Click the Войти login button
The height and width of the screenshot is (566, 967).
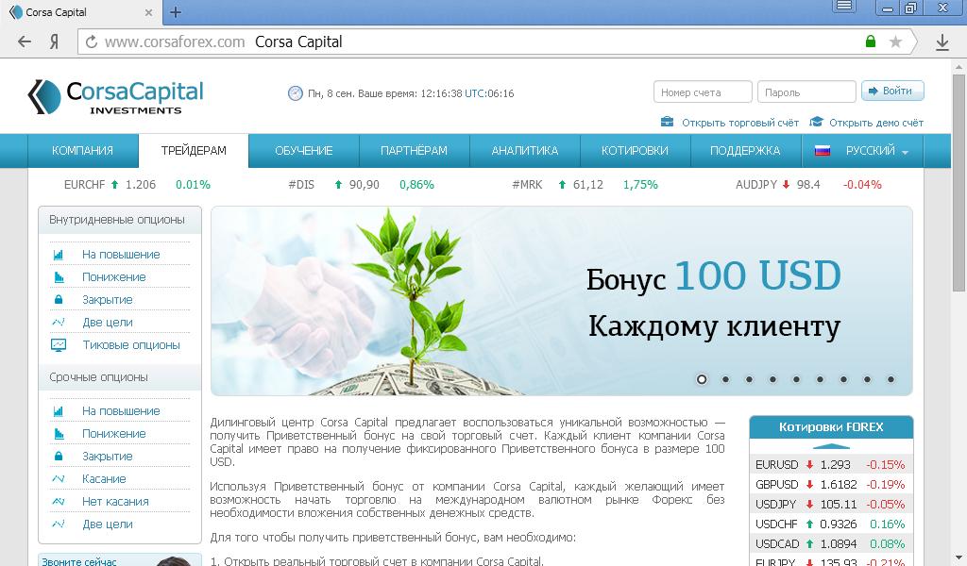click(892, 91)
